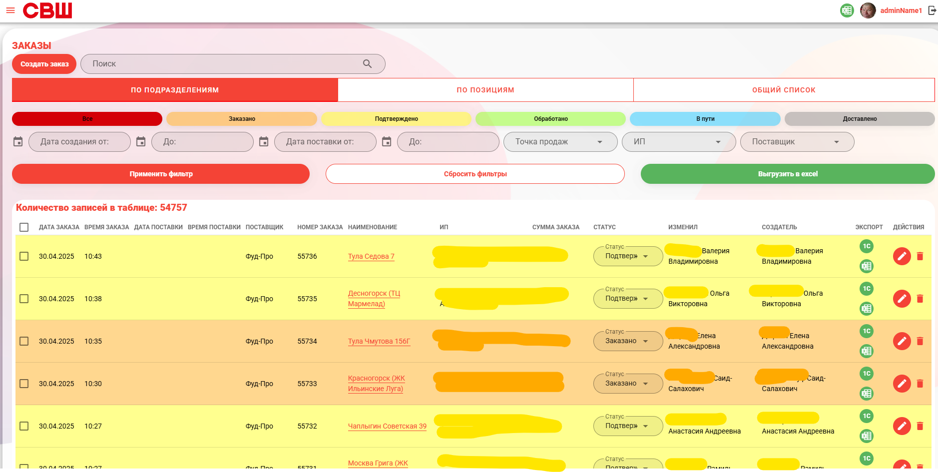Viewport: 938px width, 472px height.
Task: Open the Поставщик dropdown
Action: coord(797,142)
